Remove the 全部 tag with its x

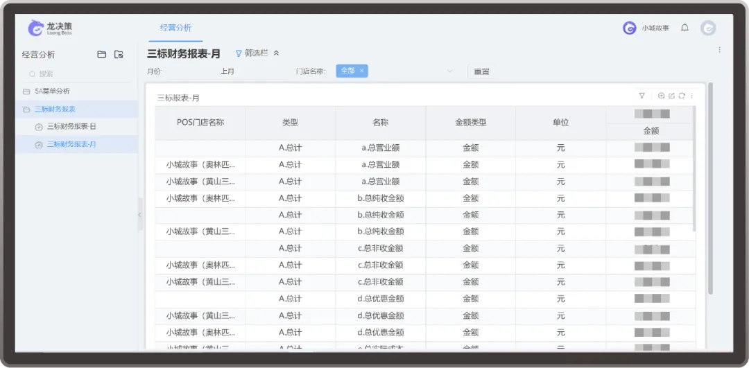[361, 71]
